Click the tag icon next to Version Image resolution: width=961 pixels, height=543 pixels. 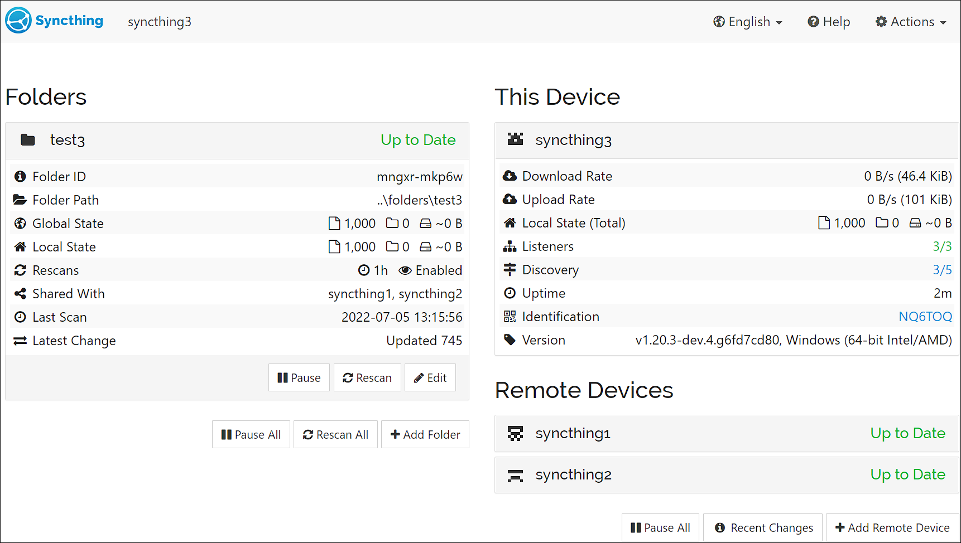point(510,340)
